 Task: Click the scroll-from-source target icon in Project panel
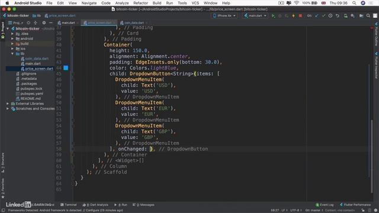click(x=28, y=22)
